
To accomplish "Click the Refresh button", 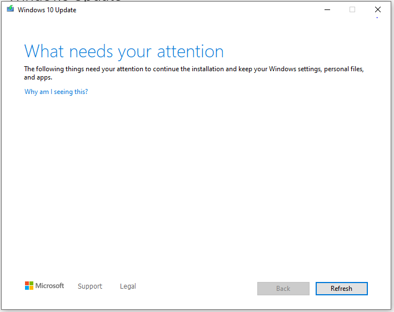I will (x=341, y=289).
